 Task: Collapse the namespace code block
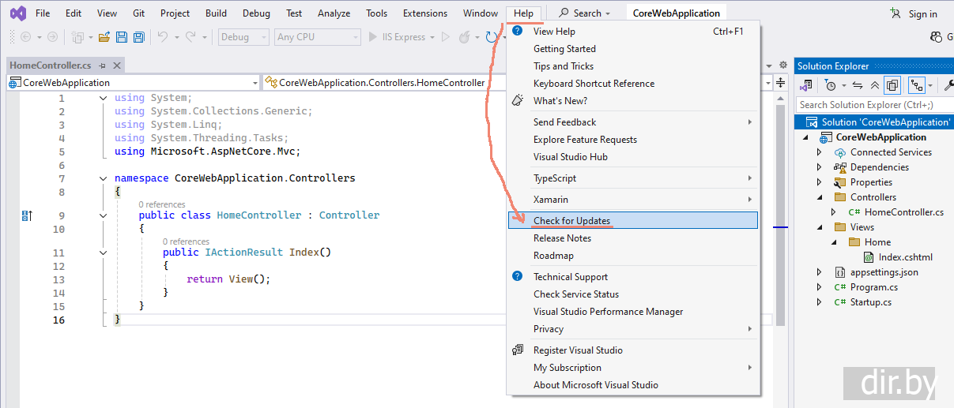104,178
